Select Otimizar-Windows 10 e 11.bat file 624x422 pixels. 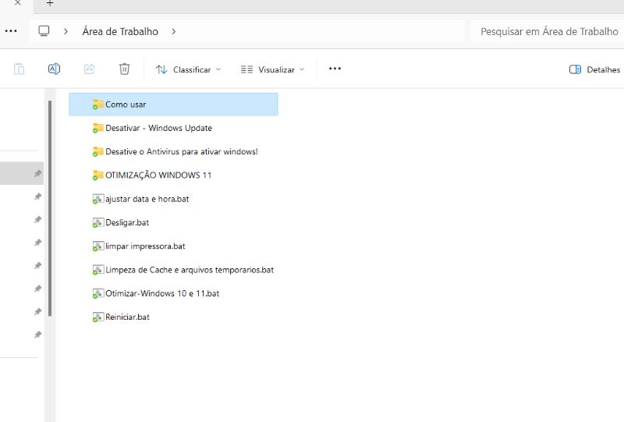click(173, 293)
